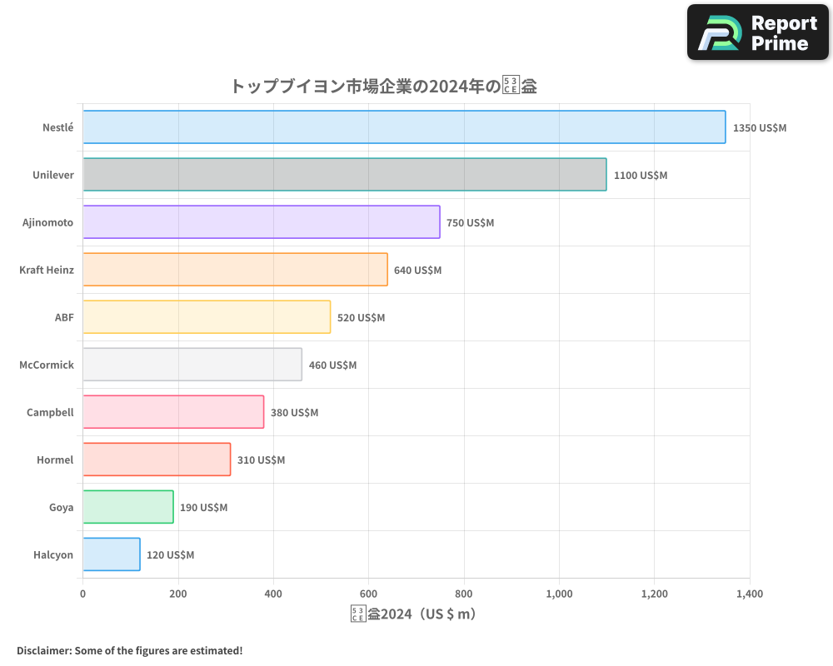Click the 1350 US$M value label
833x666 pixels.
759,128
